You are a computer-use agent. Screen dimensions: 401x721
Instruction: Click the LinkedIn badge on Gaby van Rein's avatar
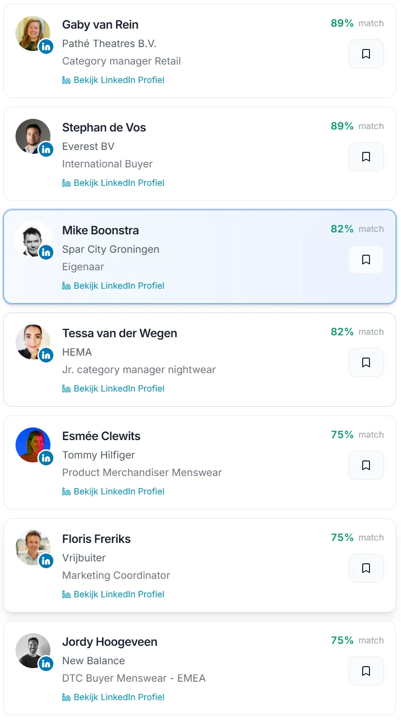[x=46, y=47]
